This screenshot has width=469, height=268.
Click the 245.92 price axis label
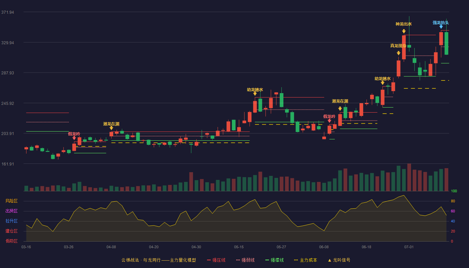tap(7, 104)
